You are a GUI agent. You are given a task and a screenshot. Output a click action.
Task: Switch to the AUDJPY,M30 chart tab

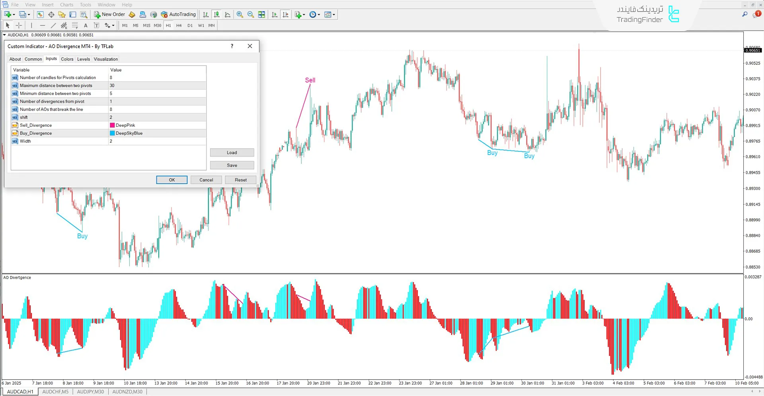click(x=90, y=392)
